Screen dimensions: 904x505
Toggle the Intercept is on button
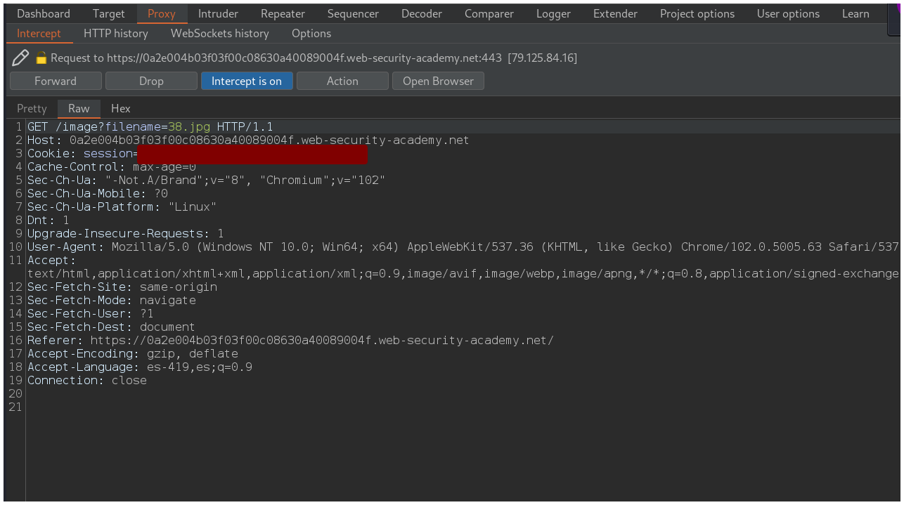[x=246, y=81]
